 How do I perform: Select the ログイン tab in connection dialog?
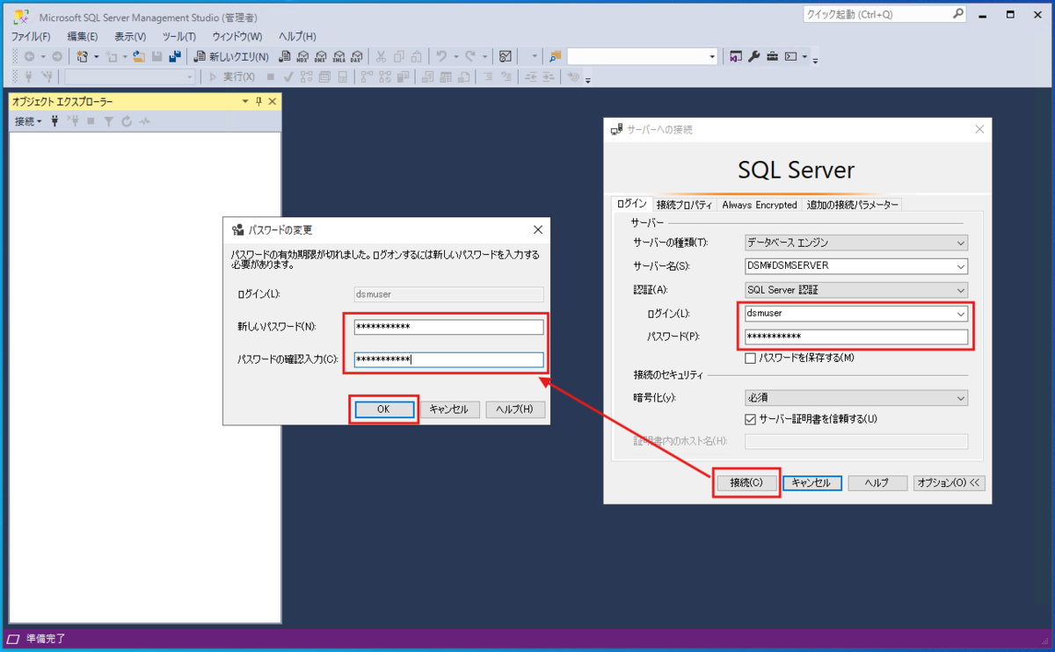point(631,204)
